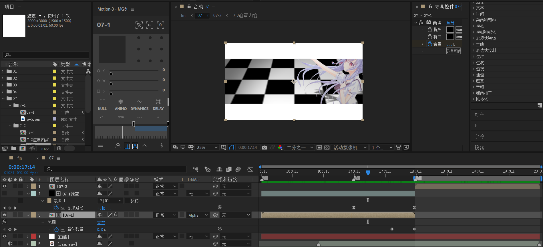
Task: Click the interpret footage icon
Action: (4, 148)
